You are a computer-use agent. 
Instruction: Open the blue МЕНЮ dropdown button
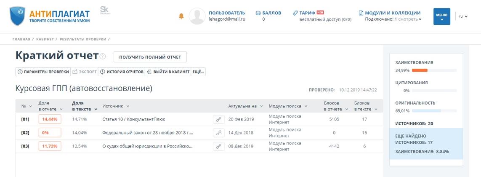coord(442,16)
